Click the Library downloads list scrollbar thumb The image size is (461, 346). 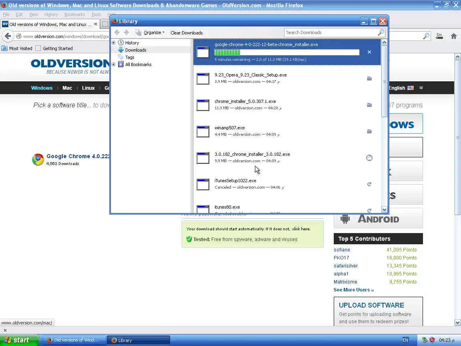[384, 81]
